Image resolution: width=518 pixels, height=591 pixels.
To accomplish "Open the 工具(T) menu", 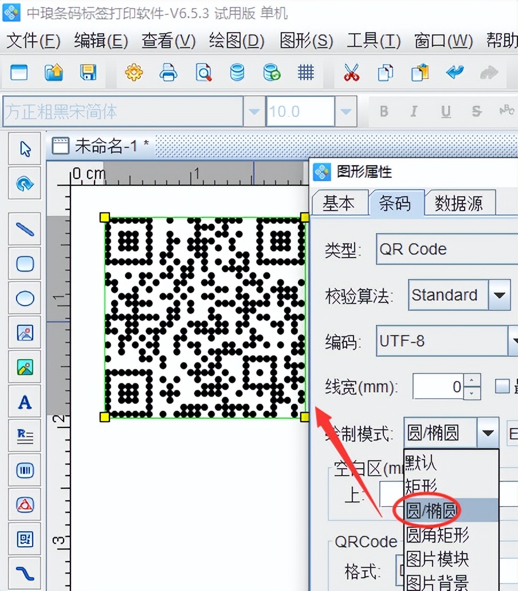I will (374, 41).
